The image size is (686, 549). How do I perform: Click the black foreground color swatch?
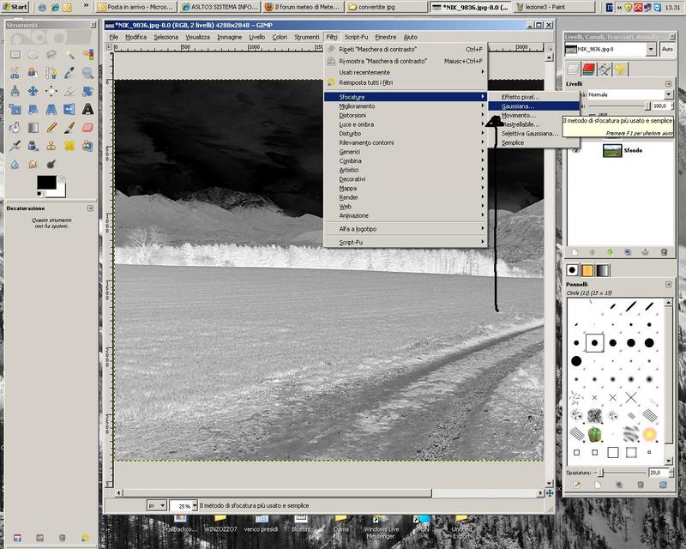click(x=45, y=183)
